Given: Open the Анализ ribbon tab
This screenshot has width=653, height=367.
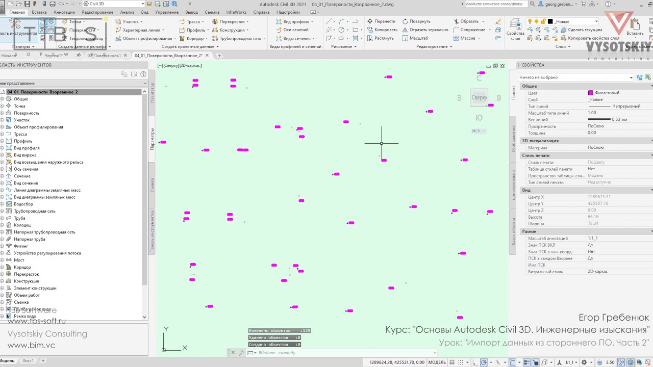Looking at the screenshot, I should click(127, 12).
